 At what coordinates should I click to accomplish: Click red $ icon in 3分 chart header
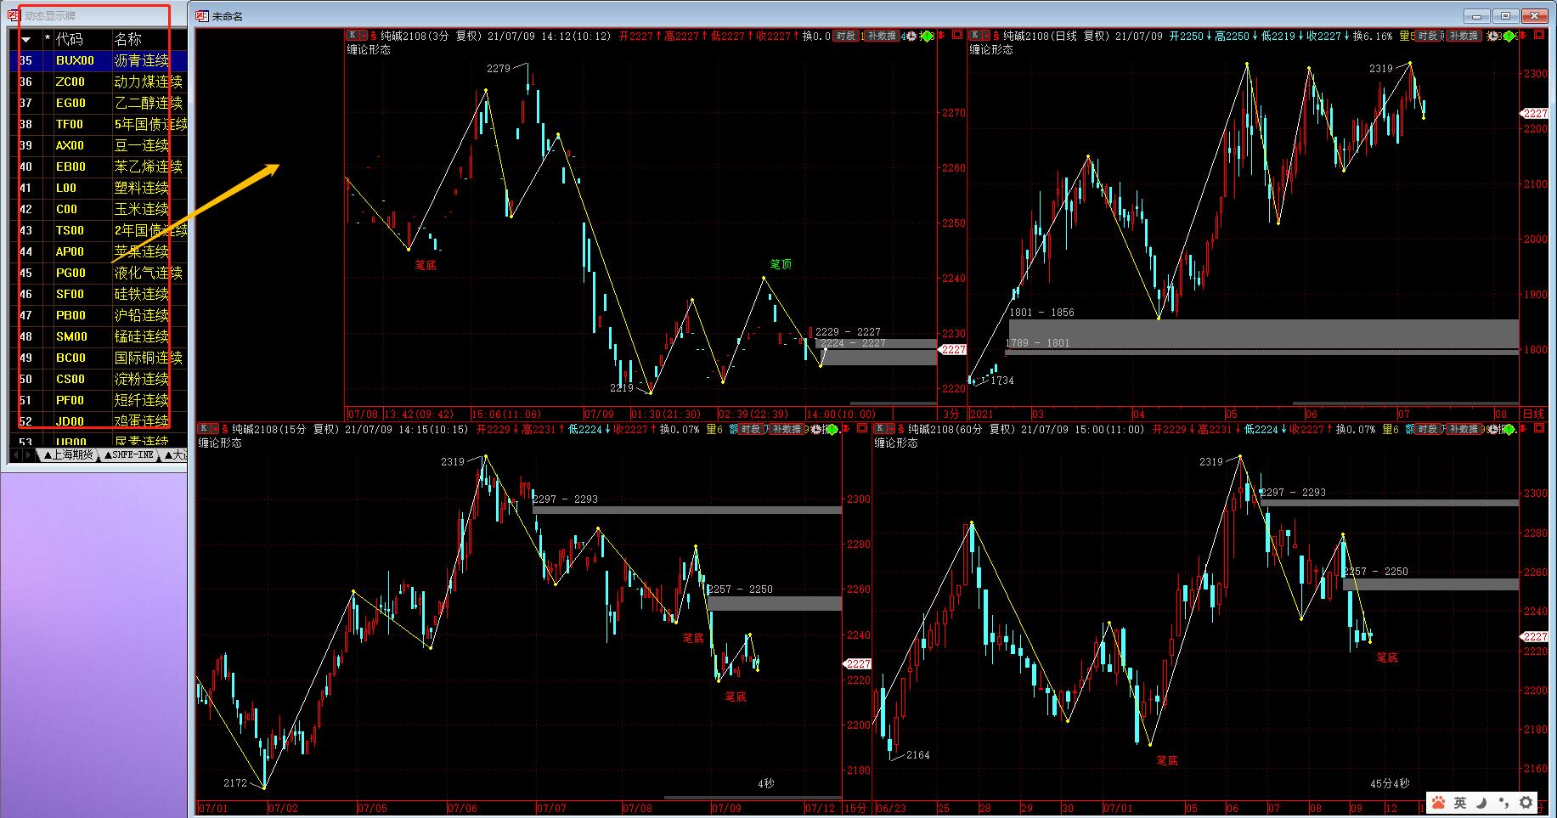[x=374, y=36]
